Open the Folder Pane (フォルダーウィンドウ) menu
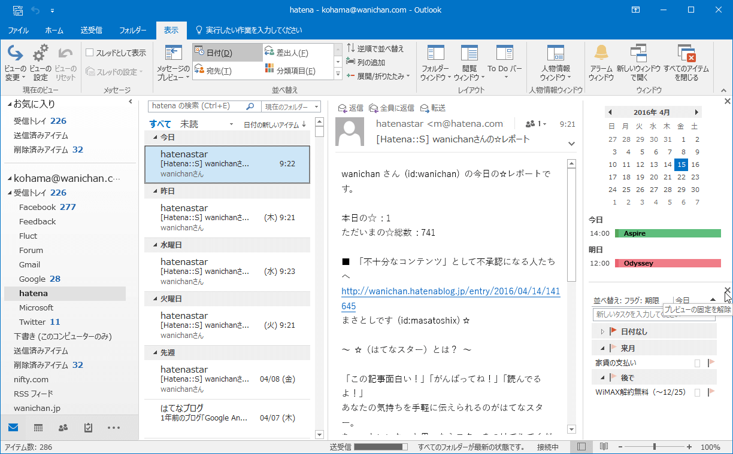The width and height of the screenshot is (733, 454). pyautogui.click(x=435, y=63)
